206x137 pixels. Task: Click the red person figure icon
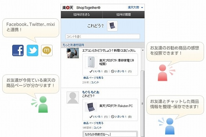[x=163, y=73]
